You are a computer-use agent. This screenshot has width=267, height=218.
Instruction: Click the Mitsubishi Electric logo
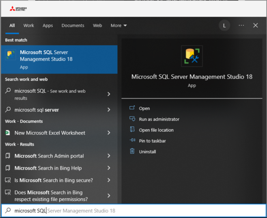click(x=18, y=9)
